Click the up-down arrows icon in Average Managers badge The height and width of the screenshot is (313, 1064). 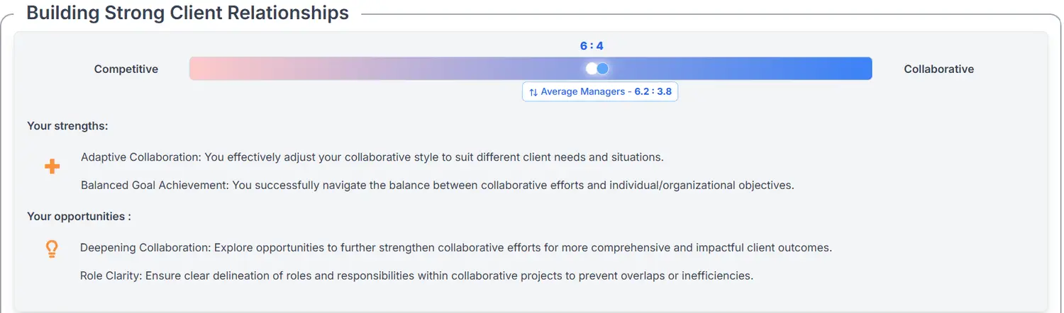pos(533,92)
